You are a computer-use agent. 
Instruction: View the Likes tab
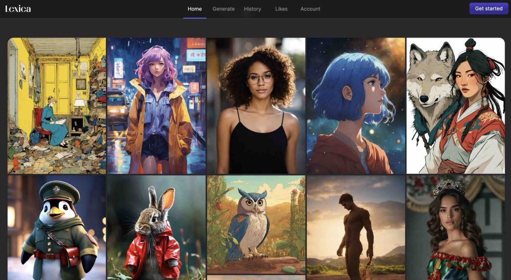click(x=281, y=9)
